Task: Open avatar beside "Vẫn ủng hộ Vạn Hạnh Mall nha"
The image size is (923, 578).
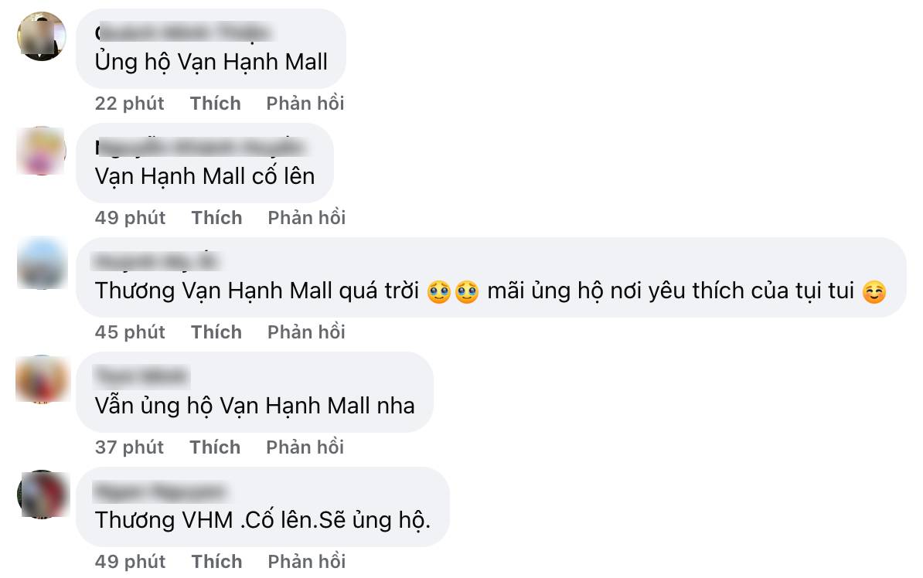Action: (43, 379)
